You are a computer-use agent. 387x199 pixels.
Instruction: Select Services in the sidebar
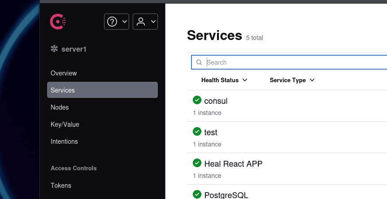pyautogui.click(x=63, y=90)
